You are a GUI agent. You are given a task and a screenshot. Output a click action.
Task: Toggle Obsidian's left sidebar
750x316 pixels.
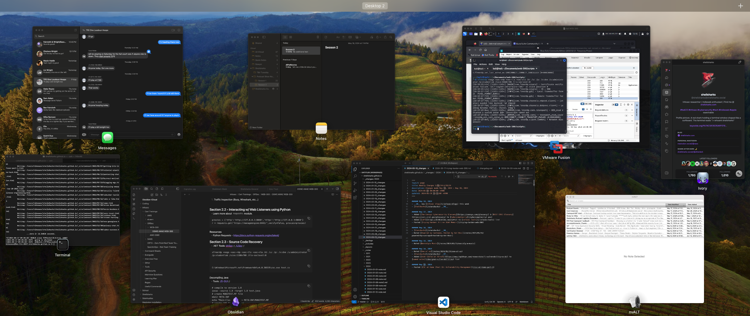178,189
